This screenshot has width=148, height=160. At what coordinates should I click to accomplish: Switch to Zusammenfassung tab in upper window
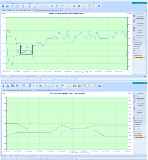click(x=17, y=76)
